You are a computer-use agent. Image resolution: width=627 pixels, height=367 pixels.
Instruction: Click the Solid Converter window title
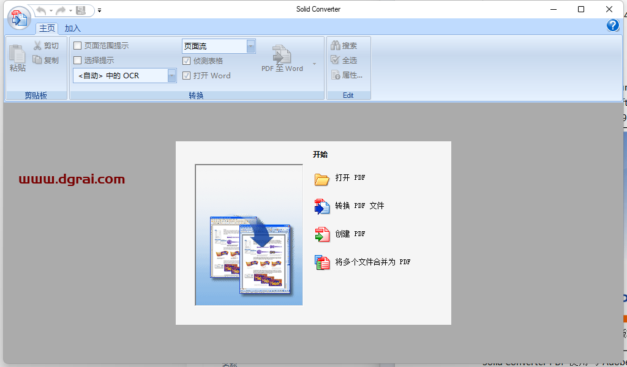point(318,9)
